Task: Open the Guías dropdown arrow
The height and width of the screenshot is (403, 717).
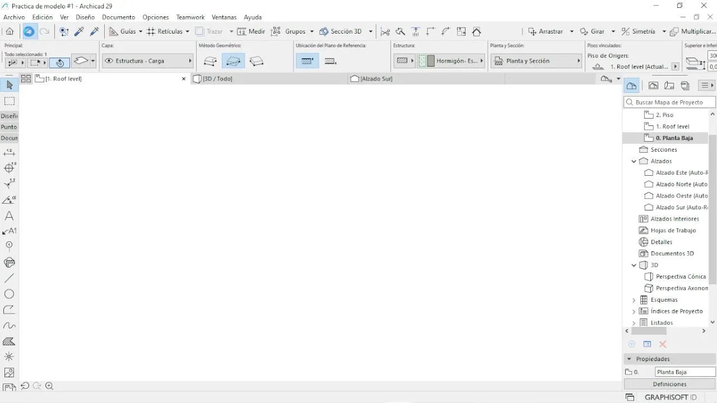Action: pos(141,32)
